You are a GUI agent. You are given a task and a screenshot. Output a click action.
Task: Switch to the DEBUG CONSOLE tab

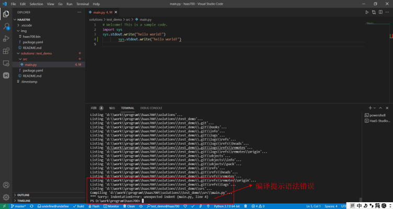[151, 108]
